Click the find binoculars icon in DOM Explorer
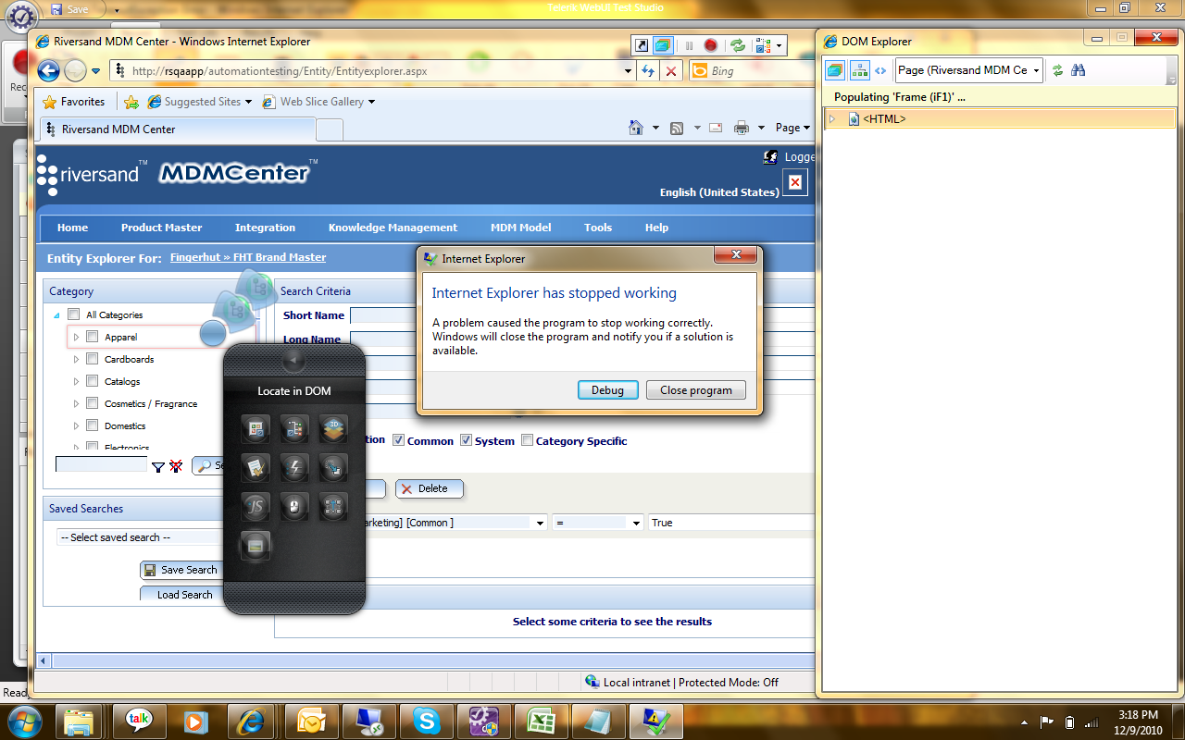The width and height of the screenshot is (1185, 740). [x=1078, y=70]
